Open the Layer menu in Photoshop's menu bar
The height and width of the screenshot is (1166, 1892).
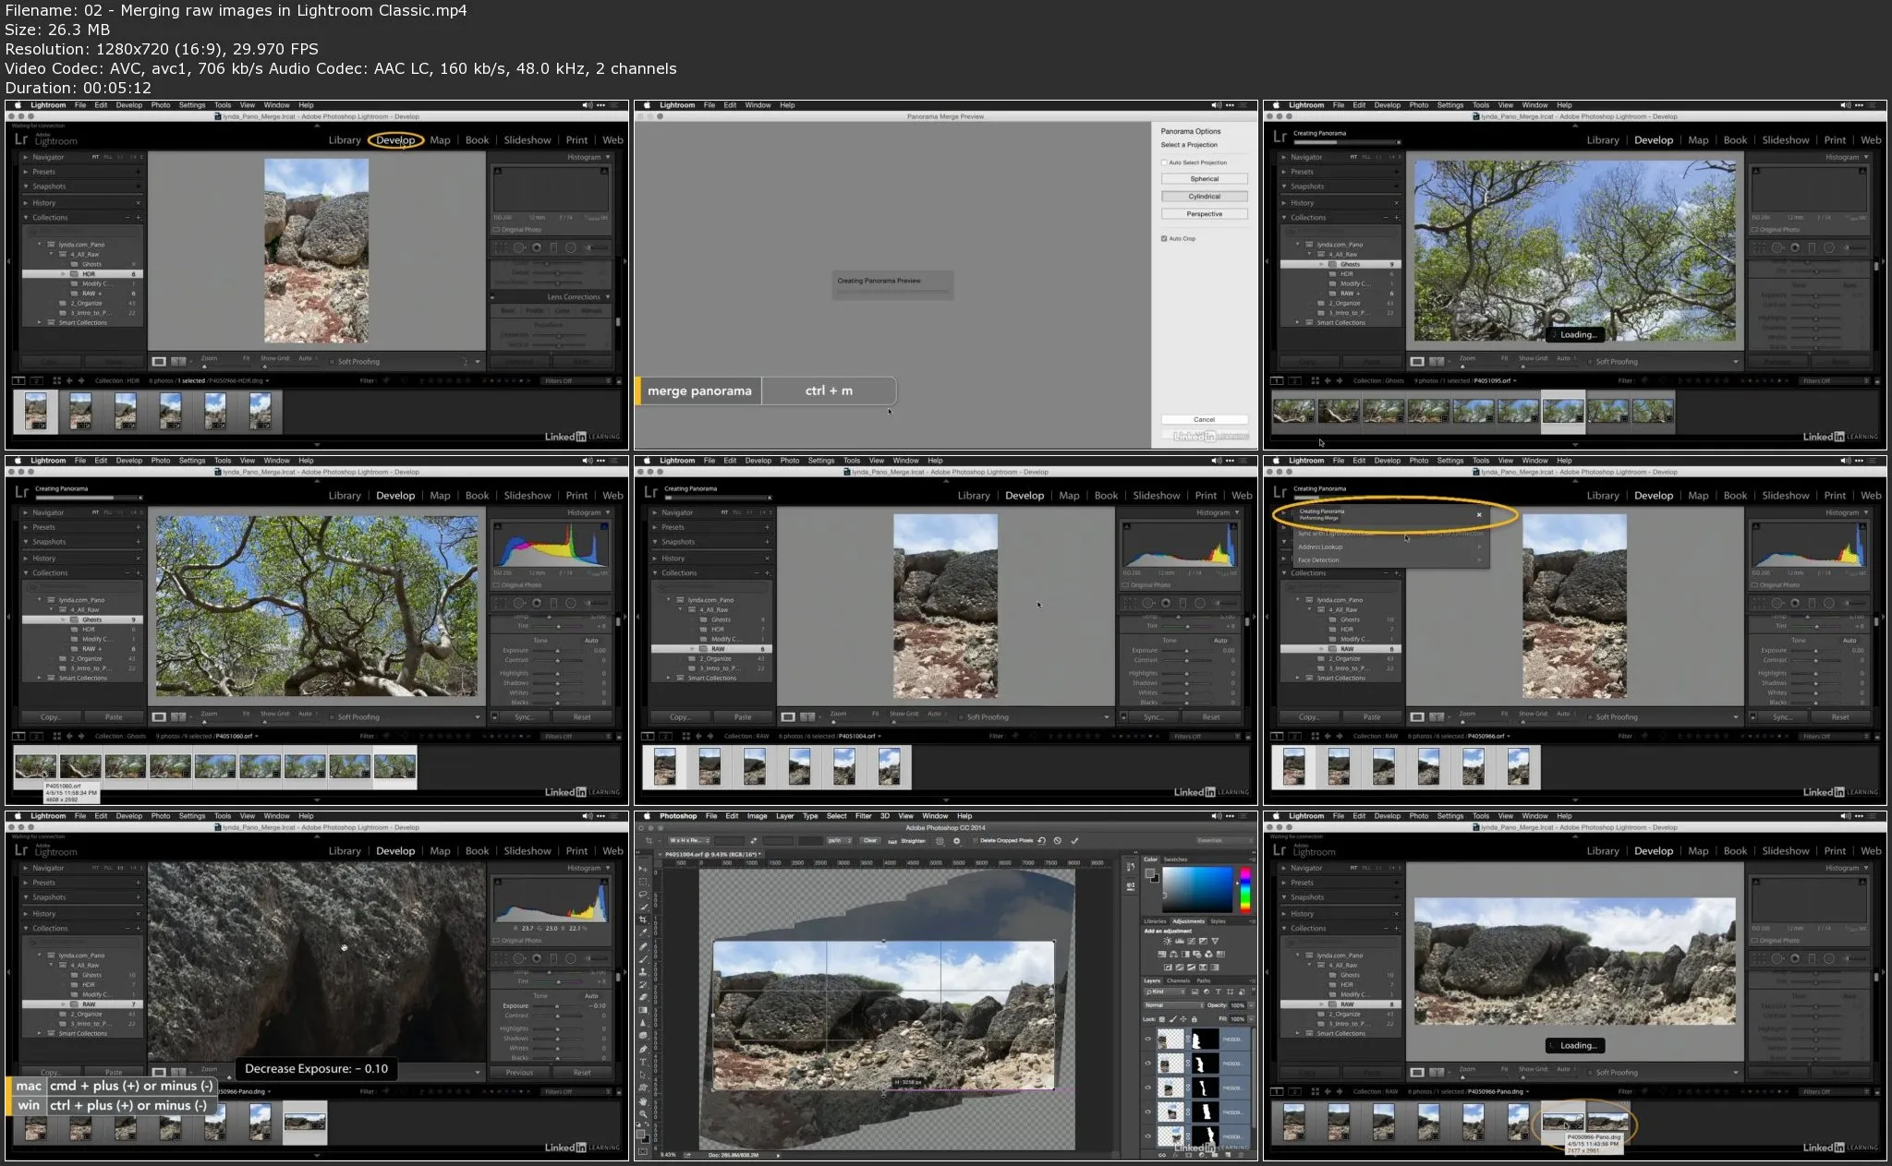[x=784, y=816]
